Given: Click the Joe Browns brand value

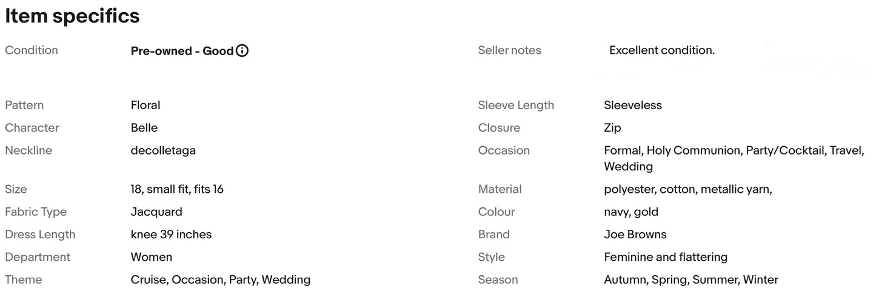Looking at the screenshot, I should (635, 234).
